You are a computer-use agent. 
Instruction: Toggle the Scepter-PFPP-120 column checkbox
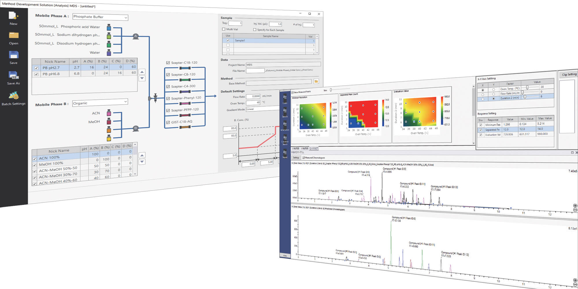coord(168,110)
